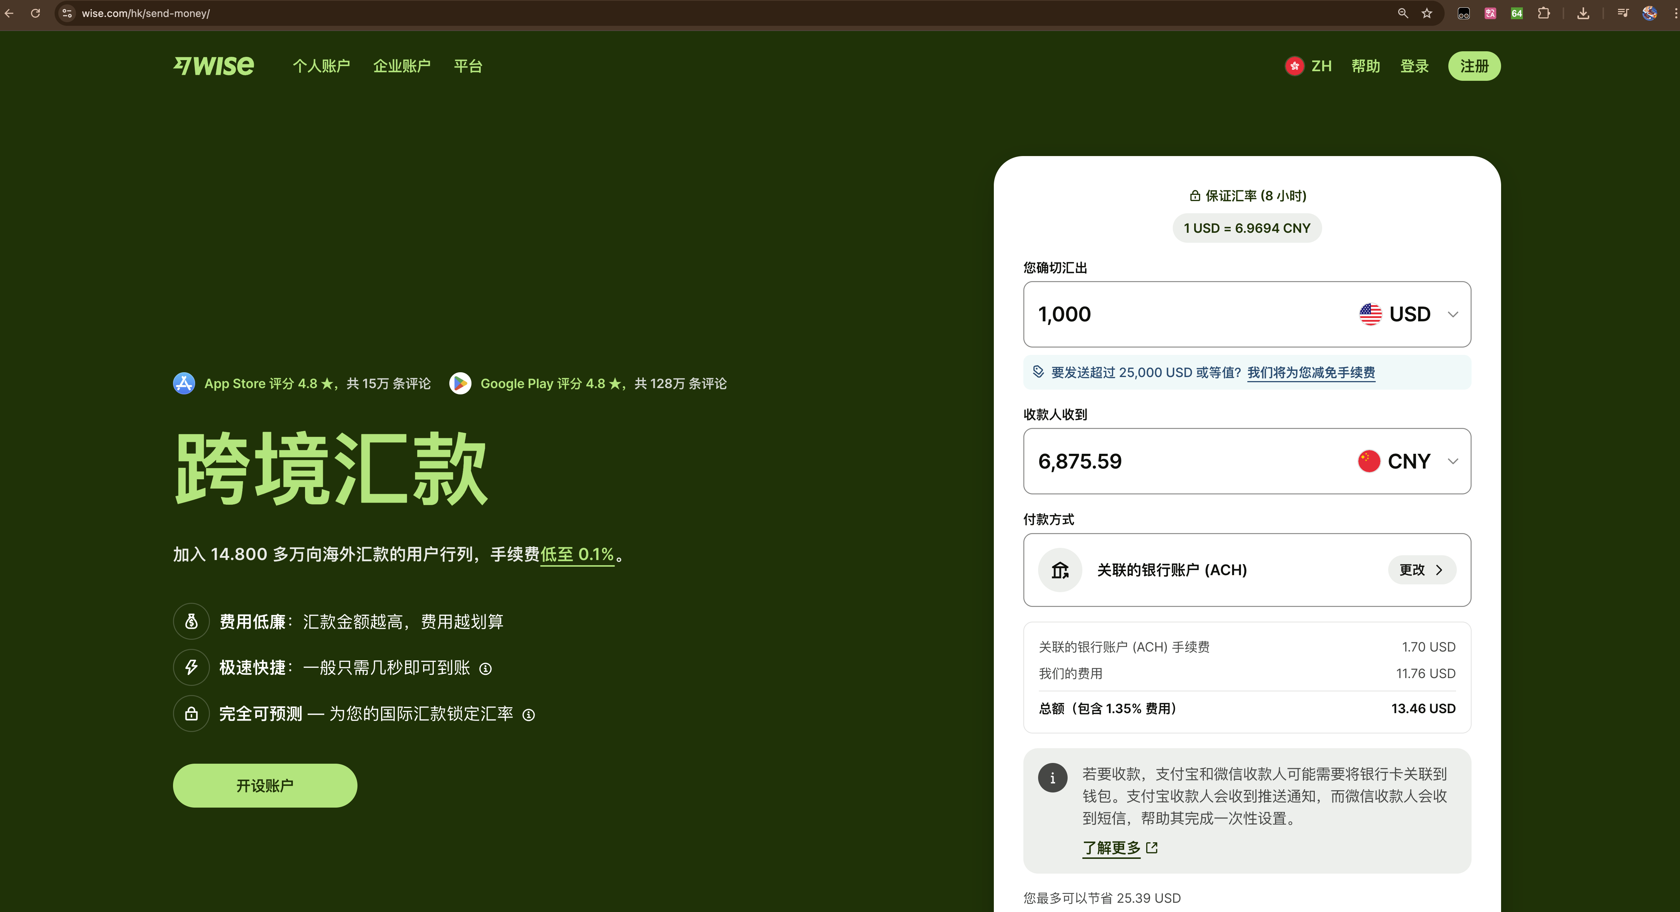Open the 帮助 page
This screenshot has height=912, width=1680.
tap(1366, 66)
